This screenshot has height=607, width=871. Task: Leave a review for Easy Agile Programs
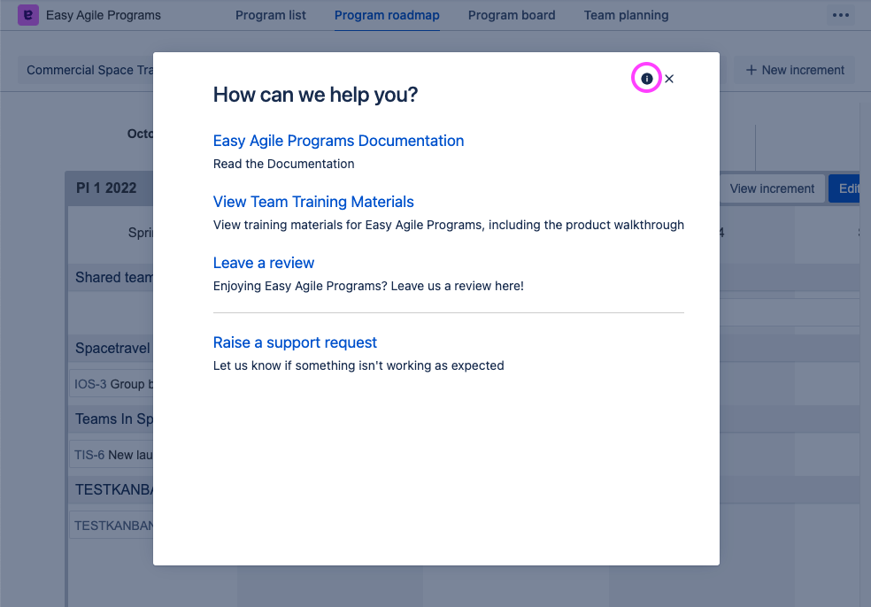[263, 263]
